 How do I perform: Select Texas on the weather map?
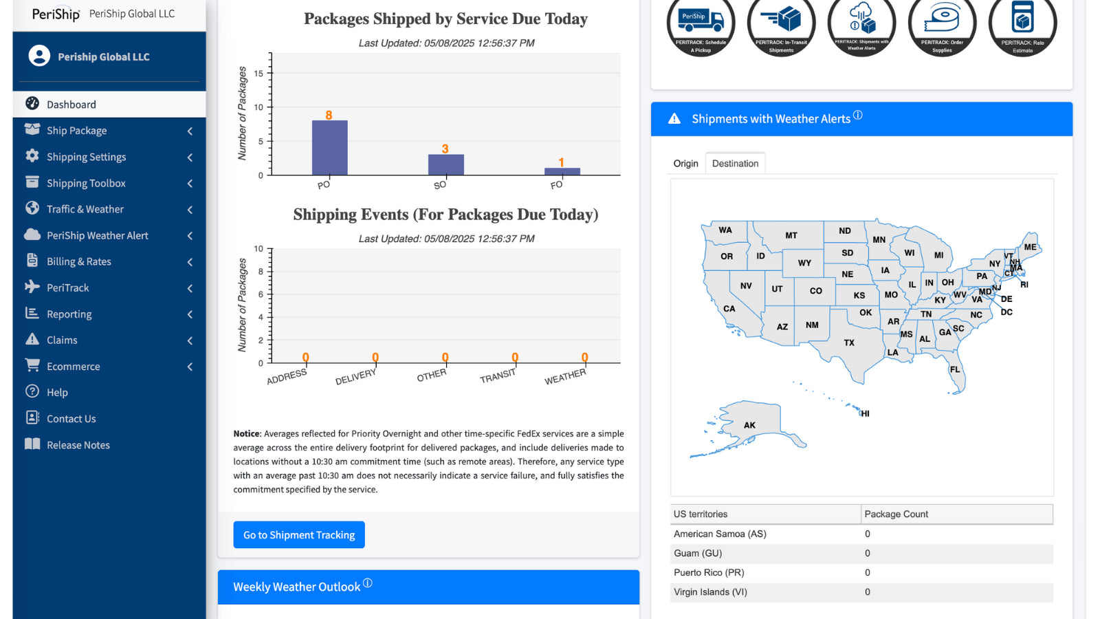coord(849,342)
